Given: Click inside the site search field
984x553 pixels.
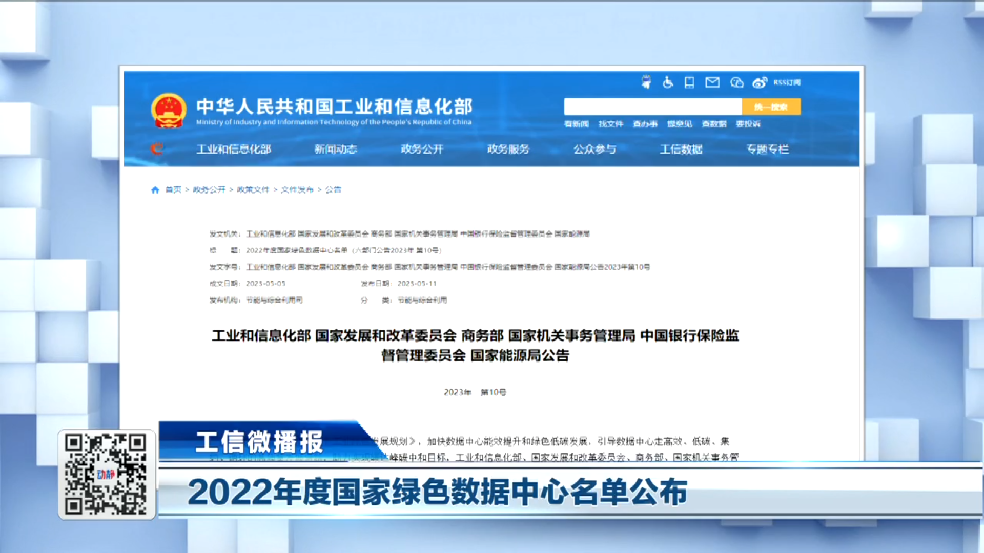Looking at the screenshot, I should (652, 107).
